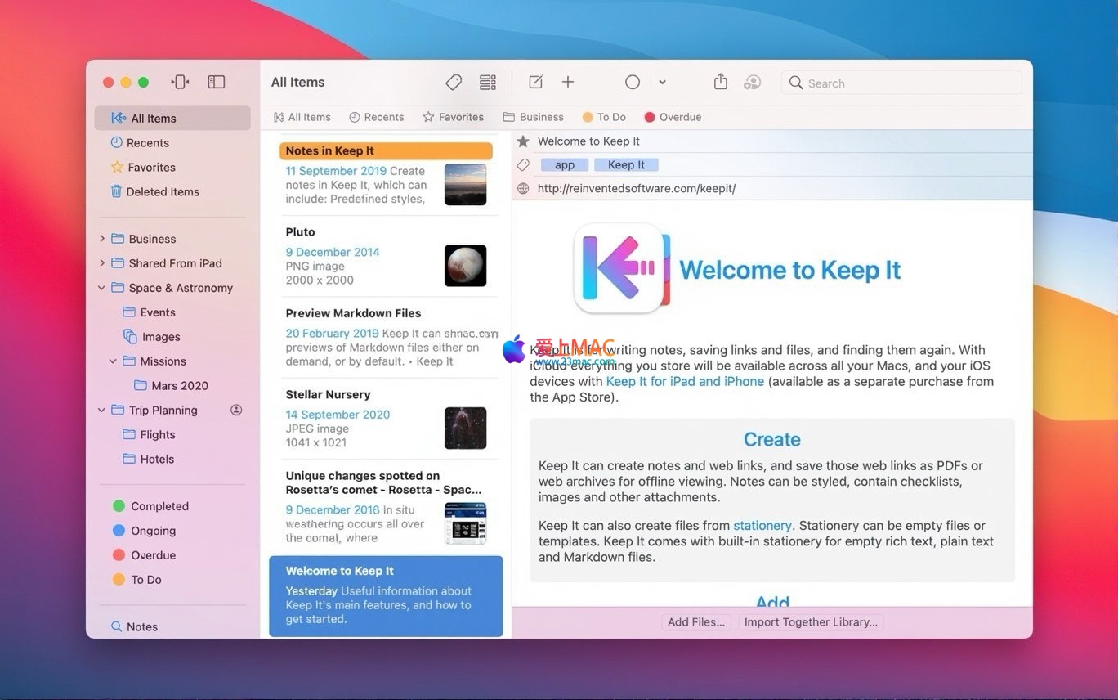Collapse the Trip Planning folder
Viewport: 1118px width, 700px height.
(x=102, y=411)
